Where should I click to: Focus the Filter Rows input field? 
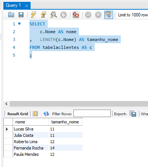click(x=92, y=113)
